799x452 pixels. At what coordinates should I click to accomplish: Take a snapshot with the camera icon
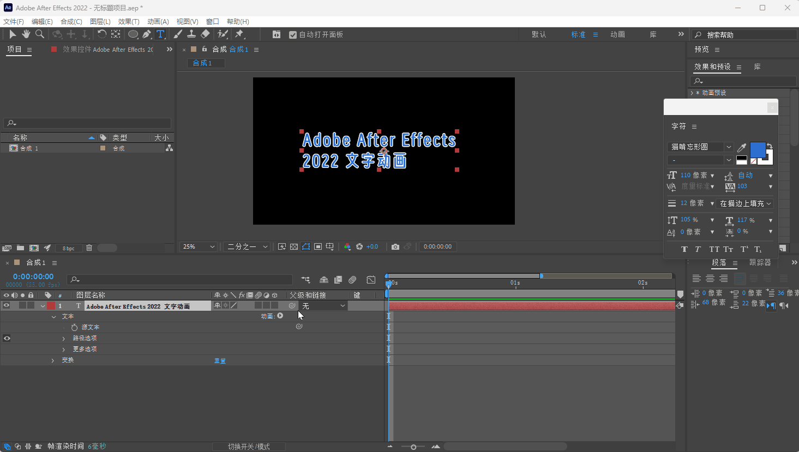pos(395,246)
